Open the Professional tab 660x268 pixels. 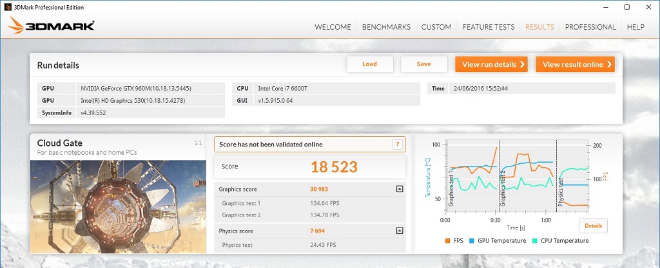(590, 27)
